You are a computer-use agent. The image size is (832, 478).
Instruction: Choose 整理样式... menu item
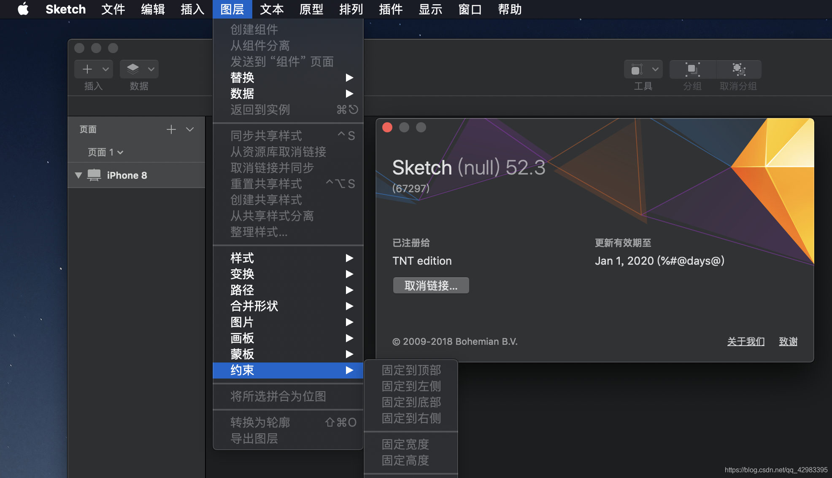coord(288,232)
